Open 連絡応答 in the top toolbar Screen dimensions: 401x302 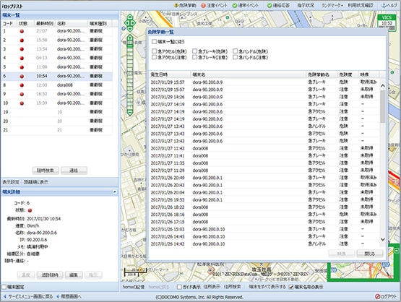point(278,5)
